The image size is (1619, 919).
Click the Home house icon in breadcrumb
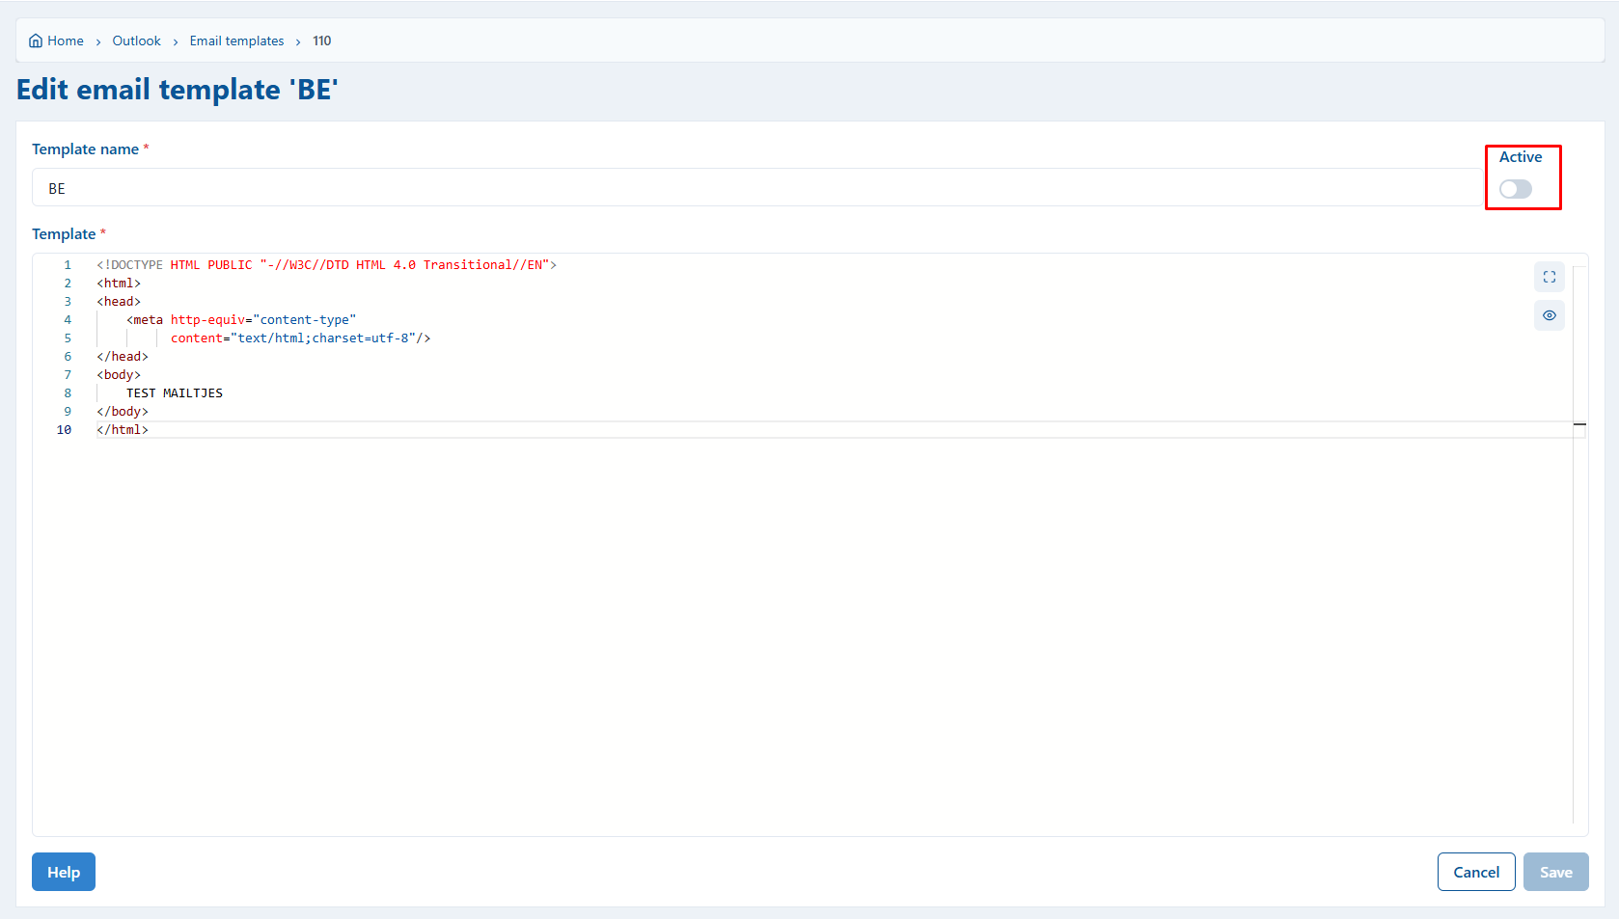(x=36, y=41)
